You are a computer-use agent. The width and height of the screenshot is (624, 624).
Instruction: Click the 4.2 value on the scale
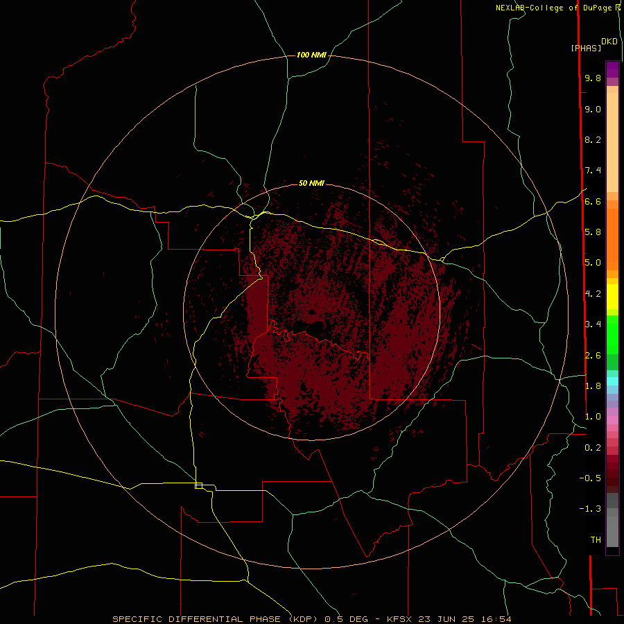(x=593, y=294)
